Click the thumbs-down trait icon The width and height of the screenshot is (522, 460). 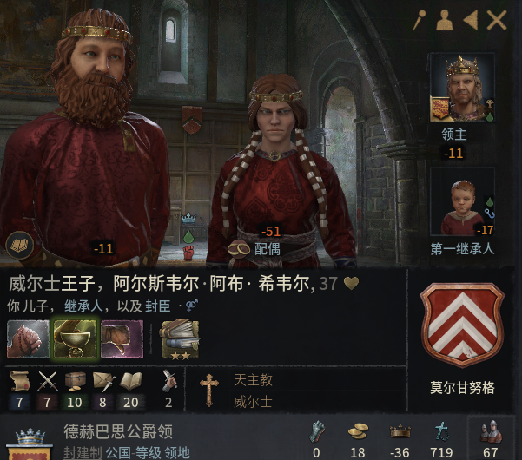122,338
